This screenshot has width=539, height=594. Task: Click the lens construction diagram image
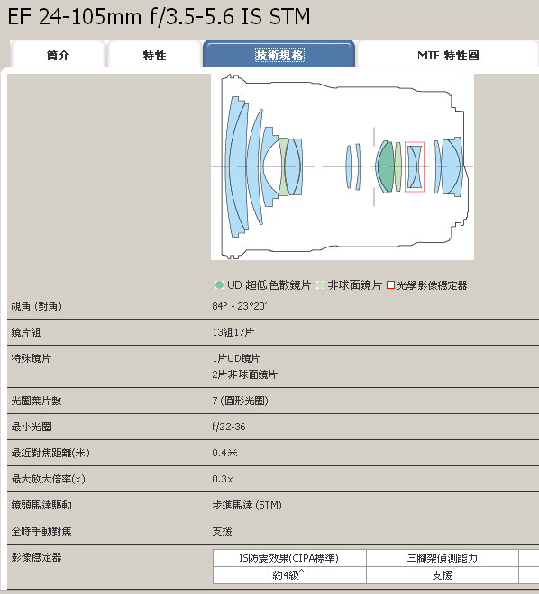pyautogui.click(x=343, y=166)
